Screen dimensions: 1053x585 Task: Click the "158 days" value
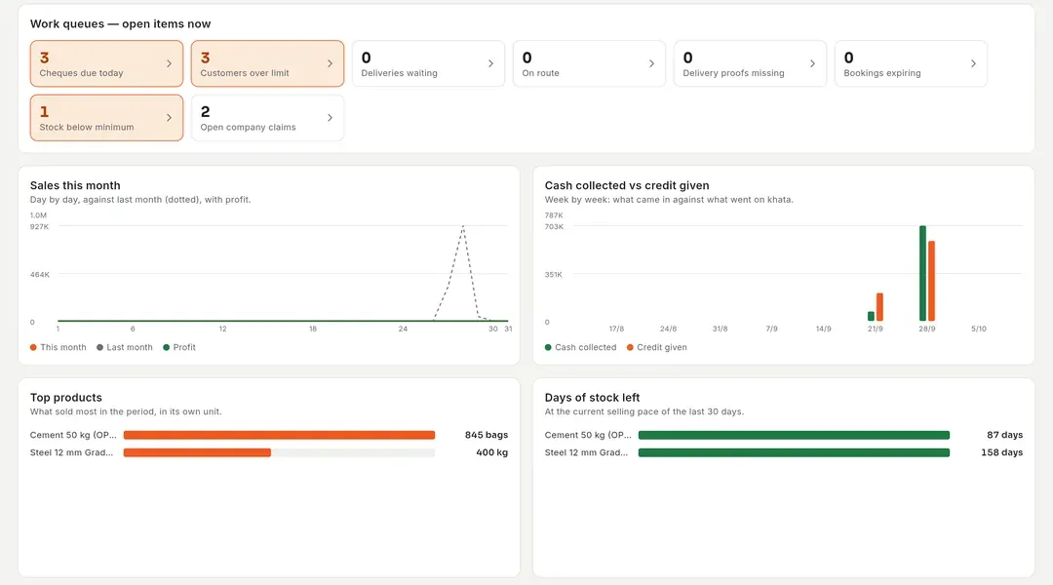pyautogui.click(x=1002, y=452)
